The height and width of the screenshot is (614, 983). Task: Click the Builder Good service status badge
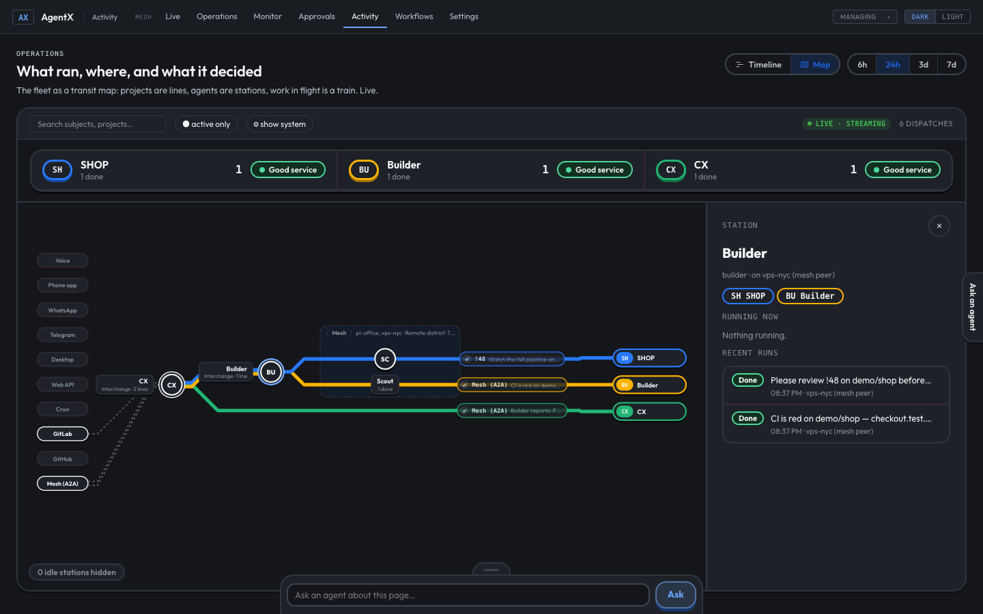click(x=595, y=170)
